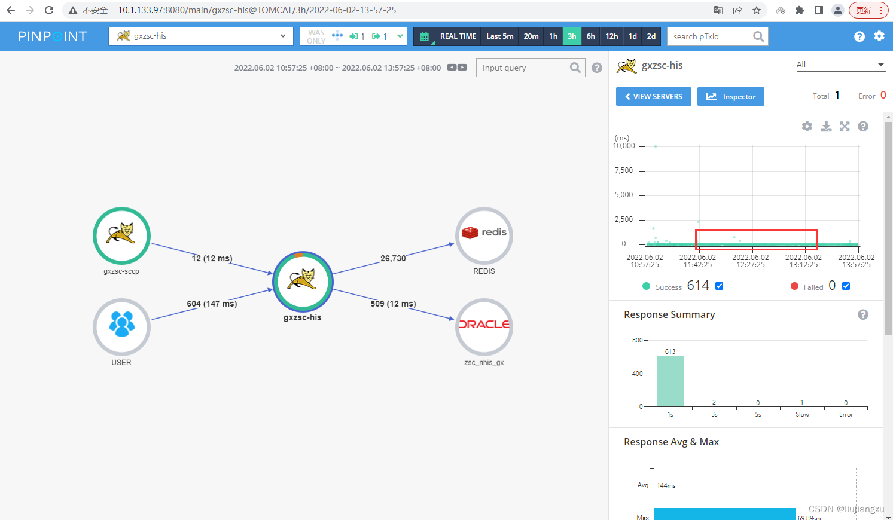Select the 2d time range
893x520 pixels.
651,36
